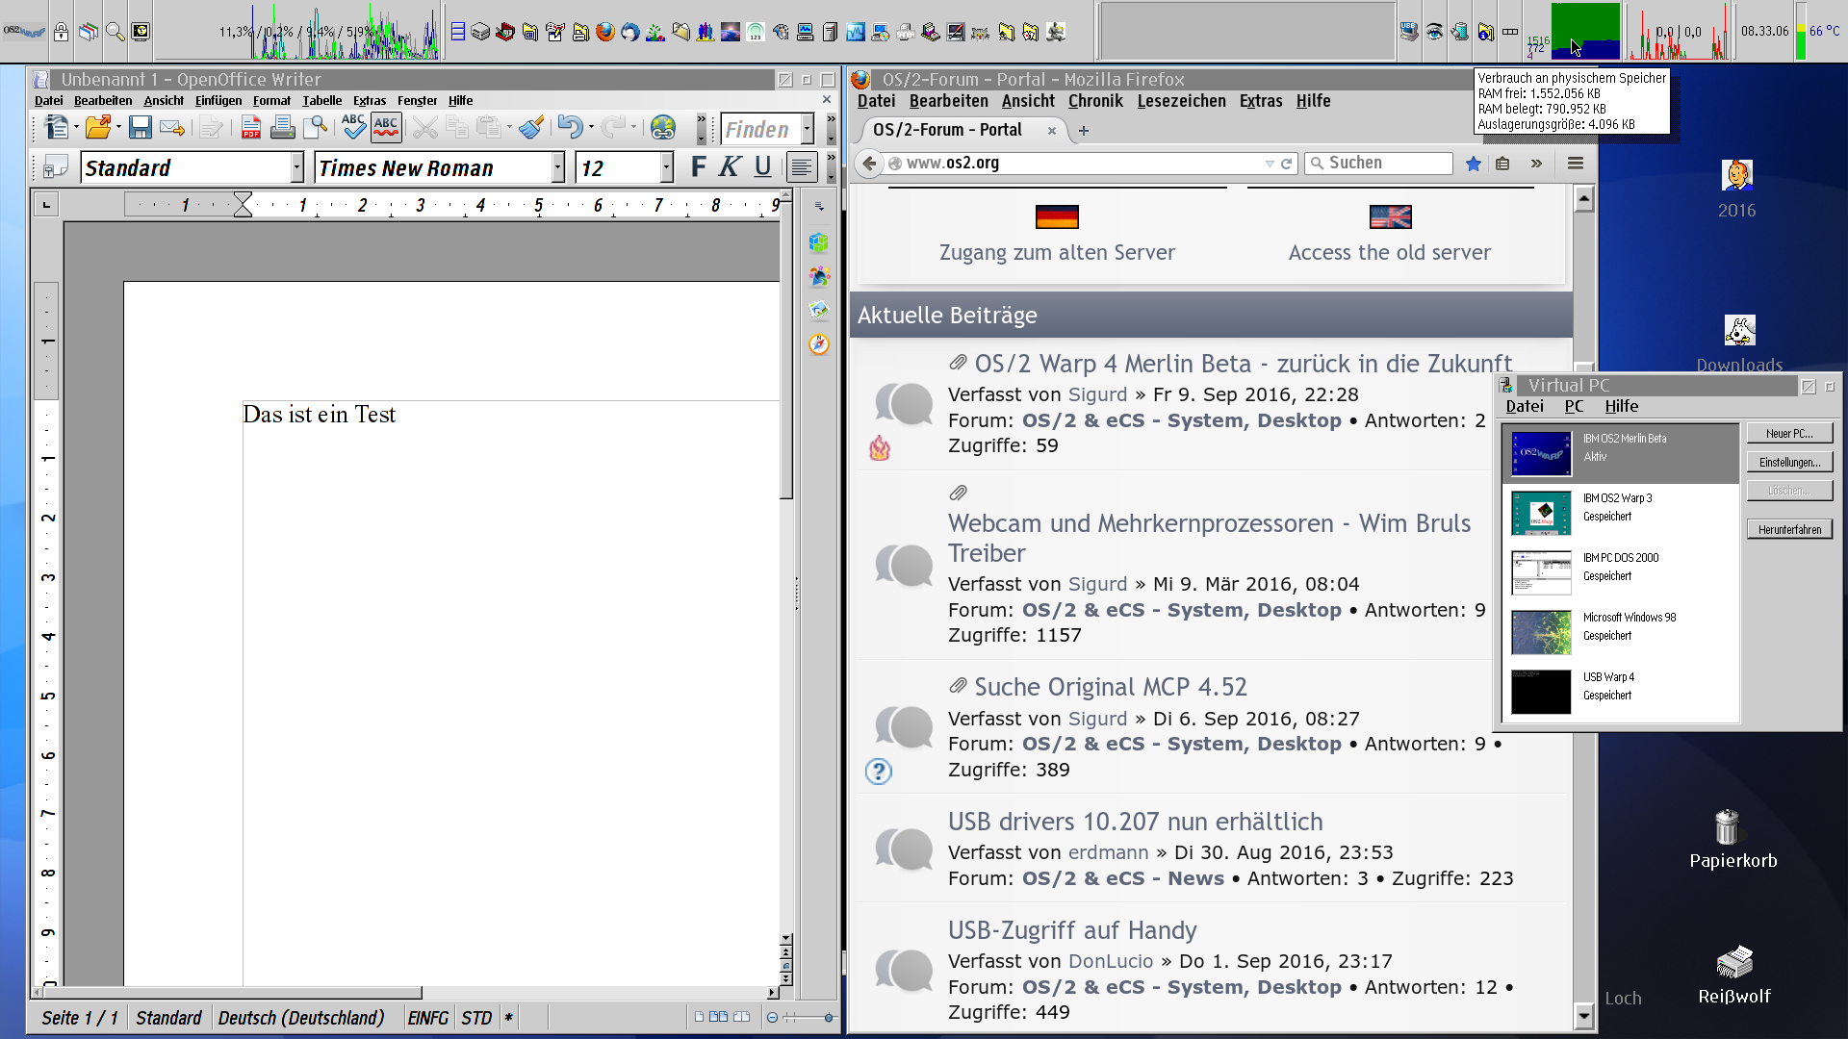Open the dropdown arrow beside New document
1848x1039 pixels.
[x=75, y=128]
